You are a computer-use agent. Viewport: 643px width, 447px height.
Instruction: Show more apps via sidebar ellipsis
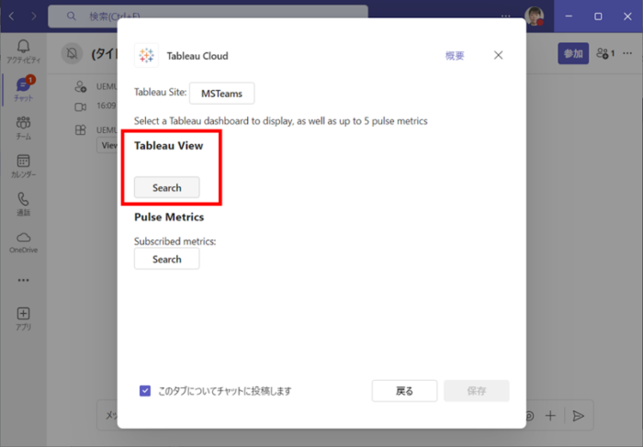coord(23,280)
